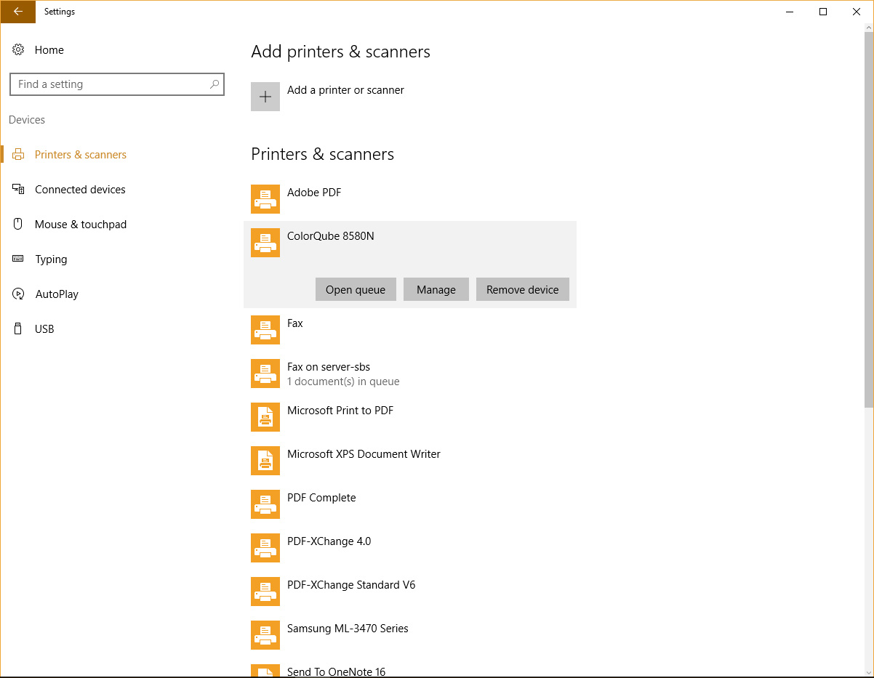Viewport: 874px width, 678px height.
Task: Click the plus icon to add printer
Action: tap(265, 97)
